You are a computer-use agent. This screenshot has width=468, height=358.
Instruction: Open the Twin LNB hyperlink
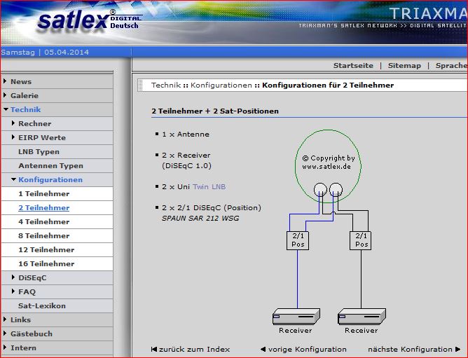[209, 186]
